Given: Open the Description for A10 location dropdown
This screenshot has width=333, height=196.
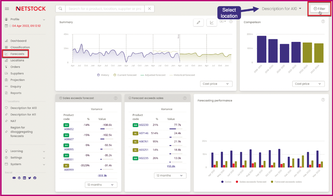Looking at the screenshot, I should pyautogui.click(x=282, y=9).
